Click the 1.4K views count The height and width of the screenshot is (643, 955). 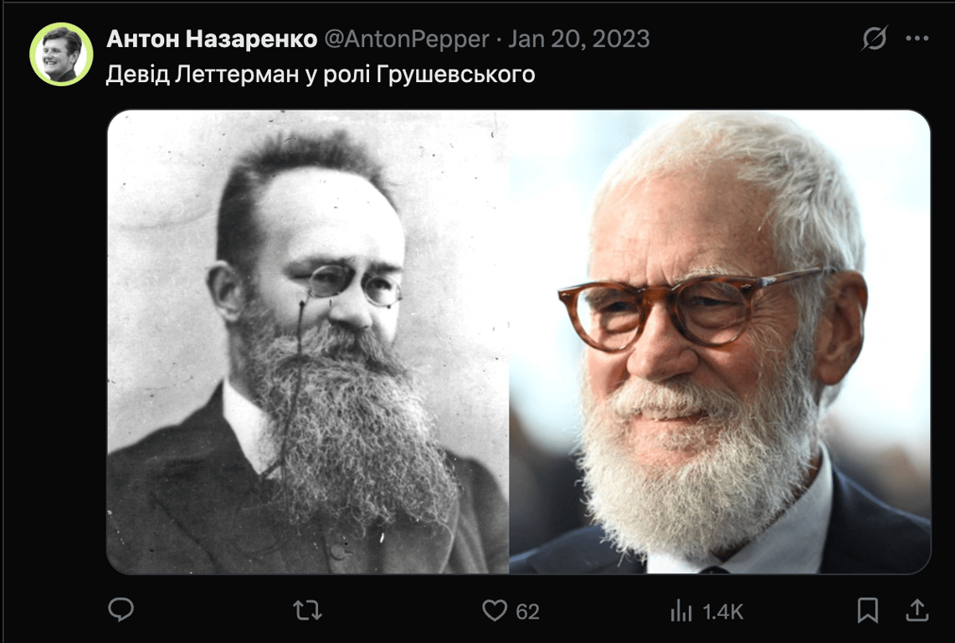tap(723, 611)
